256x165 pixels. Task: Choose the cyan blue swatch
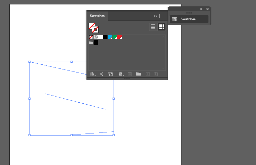(x=110, y=37)
